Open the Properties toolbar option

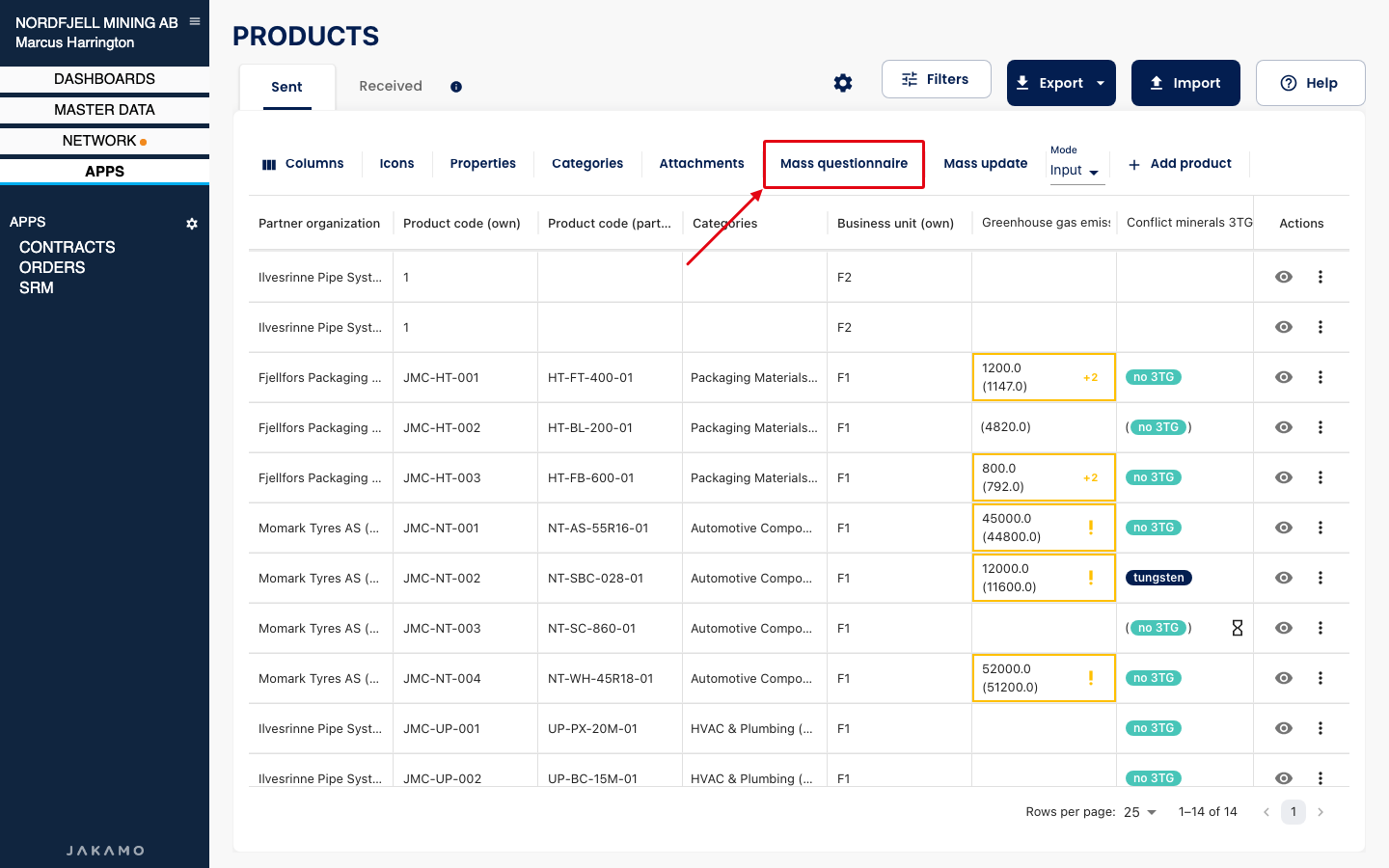(x=482, y=164)
